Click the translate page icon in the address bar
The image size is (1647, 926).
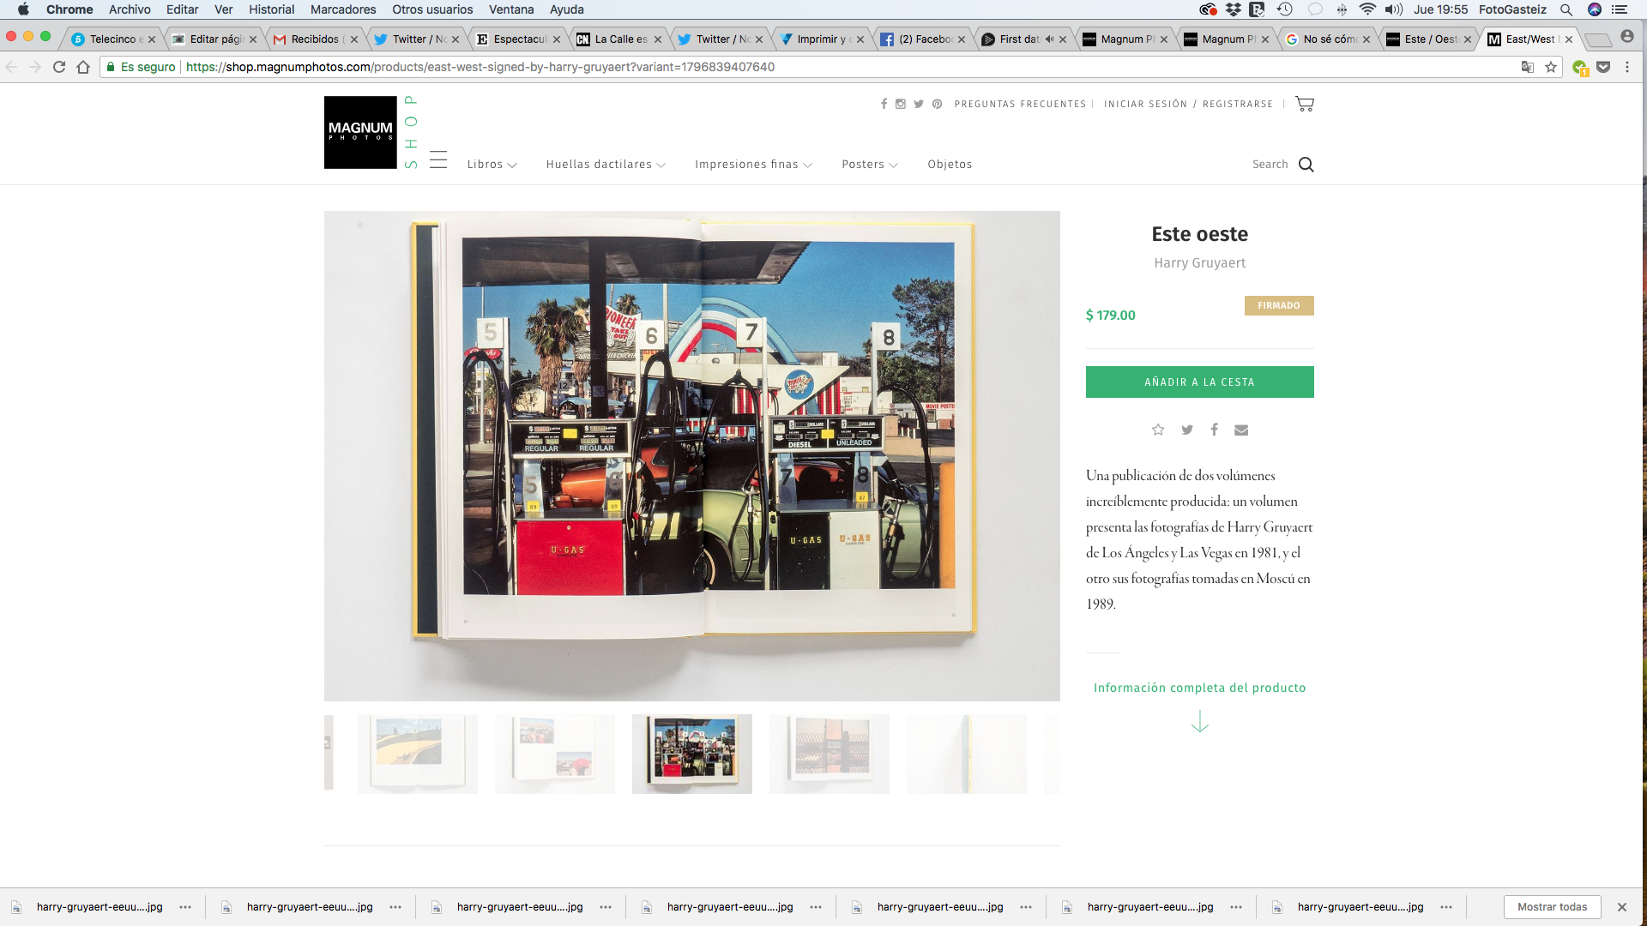pyautogui.click(x=1527, y=67)
